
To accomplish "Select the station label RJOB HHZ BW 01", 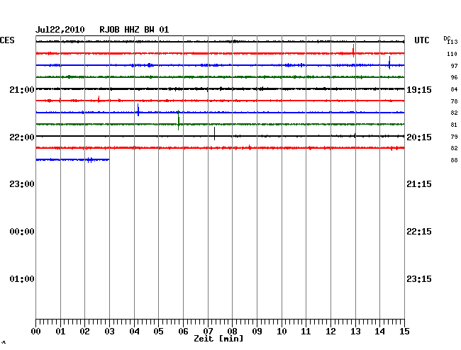I will pos(134,30).
